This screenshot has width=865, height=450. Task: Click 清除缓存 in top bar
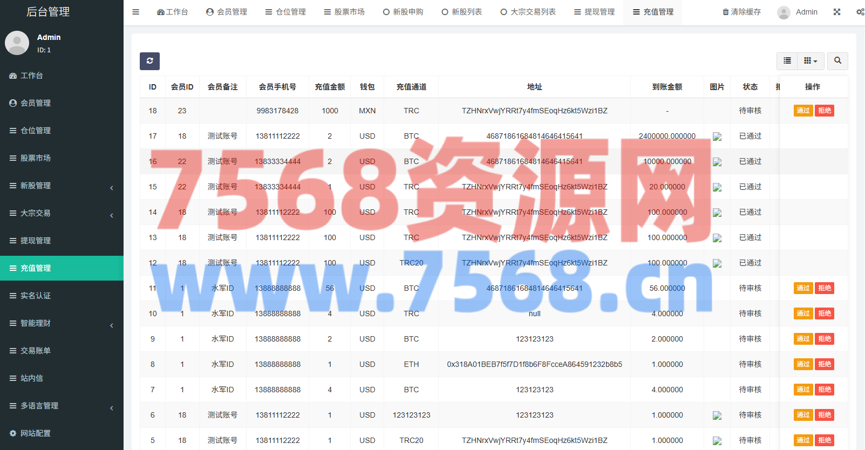click(741, 12)
